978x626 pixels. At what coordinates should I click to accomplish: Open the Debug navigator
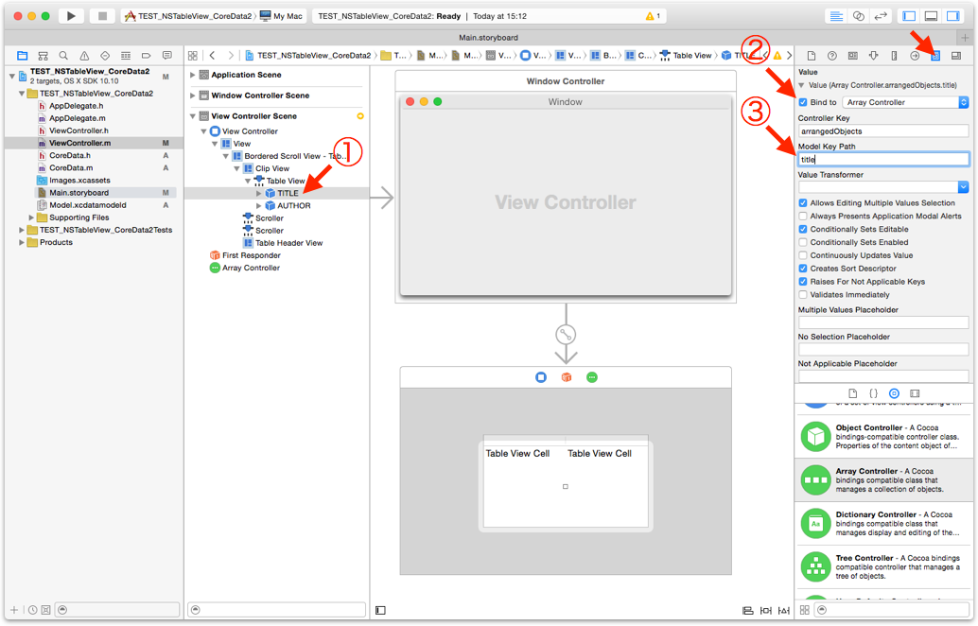point(126,56)
